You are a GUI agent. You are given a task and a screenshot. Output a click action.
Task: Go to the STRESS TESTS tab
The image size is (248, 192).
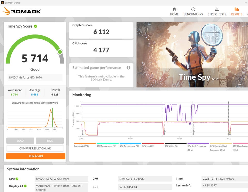[217, 14]
